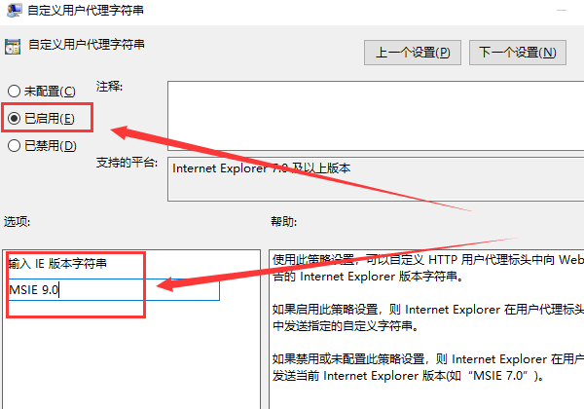This screenshot has height=409, width=584.
Task: Choose the 已禁用(D) radio option
Action: (x=15, y=145)
